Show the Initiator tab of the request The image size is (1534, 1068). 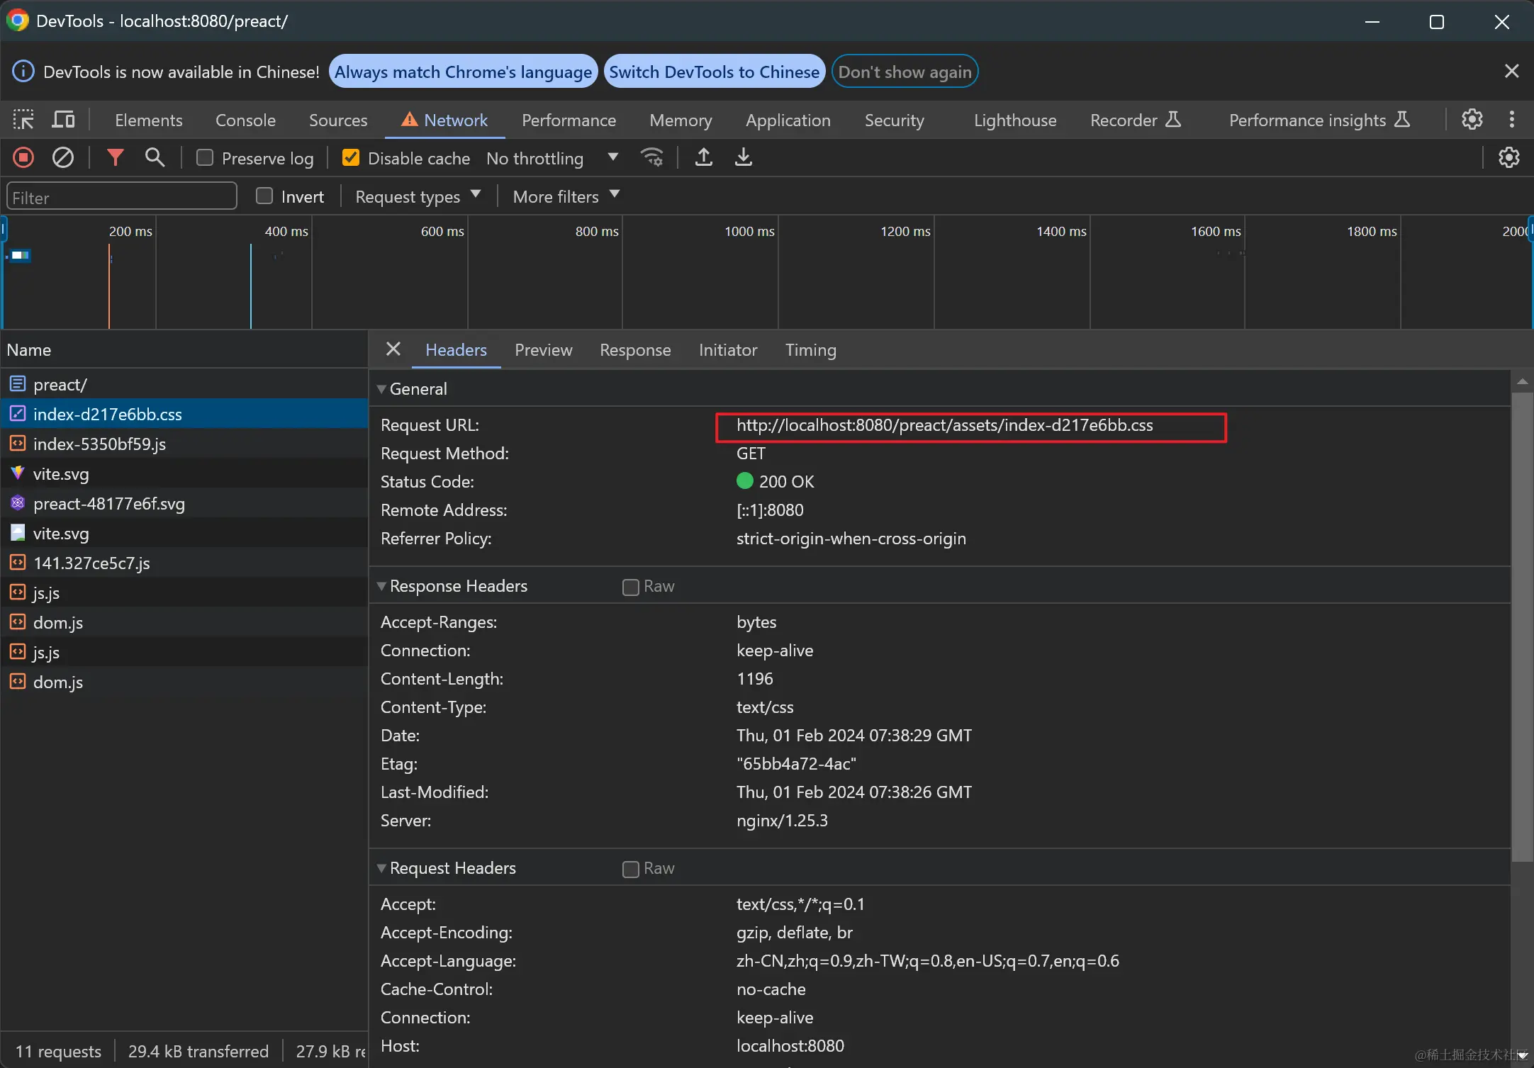(x=727, y=349)
